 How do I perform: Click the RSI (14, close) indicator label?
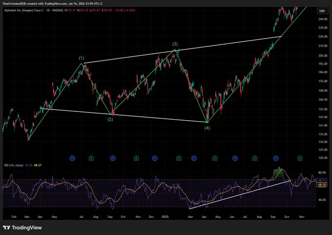coord(14,165)
